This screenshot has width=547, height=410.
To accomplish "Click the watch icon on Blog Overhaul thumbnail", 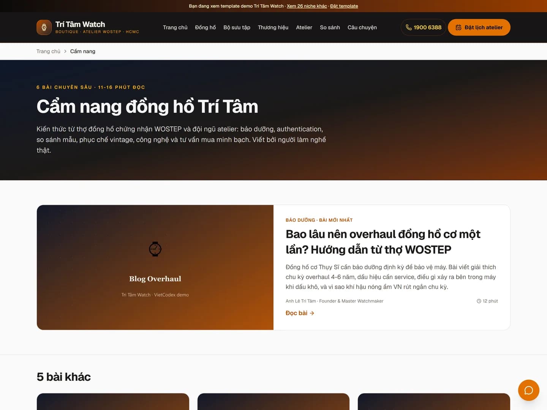I will [x=155, y=249].
